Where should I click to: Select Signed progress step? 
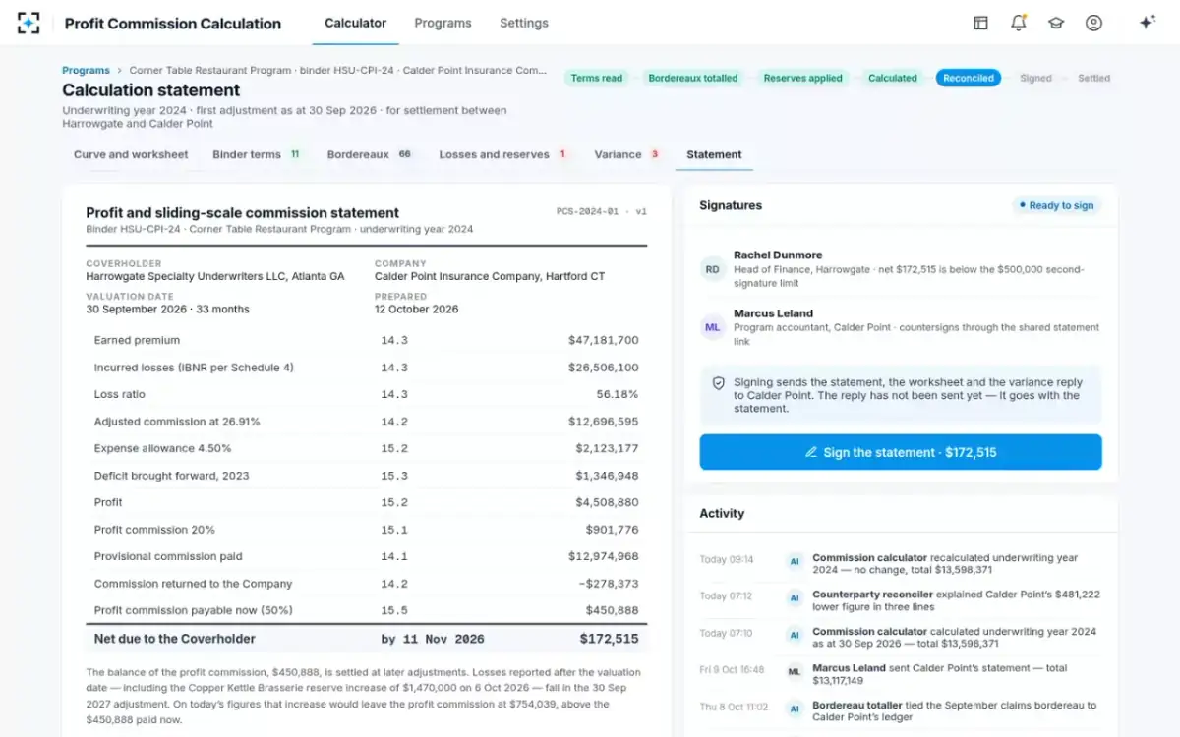tap(1035, 78)
